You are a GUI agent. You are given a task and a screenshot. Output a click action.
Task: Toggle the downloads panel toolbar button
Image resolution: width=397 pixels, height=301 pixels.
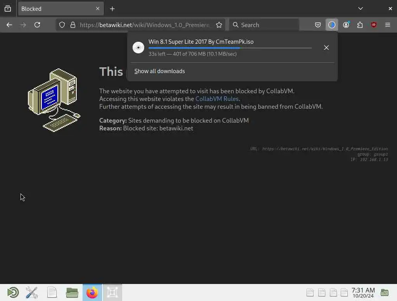[x=332, y=25]
